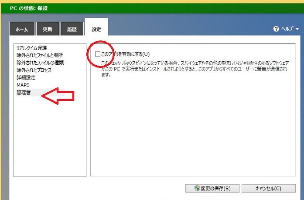Select リアルタイム保護 in settings list
Image resolution: width=304 pixels, height=200 pixels.
(31, 48)
